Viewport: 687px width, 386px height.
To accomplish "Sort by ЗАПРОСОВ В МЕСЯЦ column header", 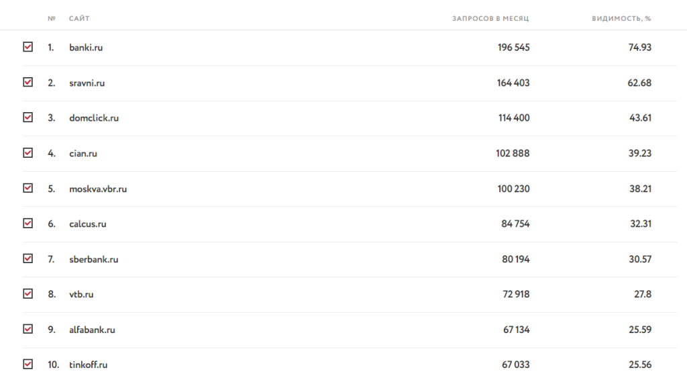I will [490, 18].
